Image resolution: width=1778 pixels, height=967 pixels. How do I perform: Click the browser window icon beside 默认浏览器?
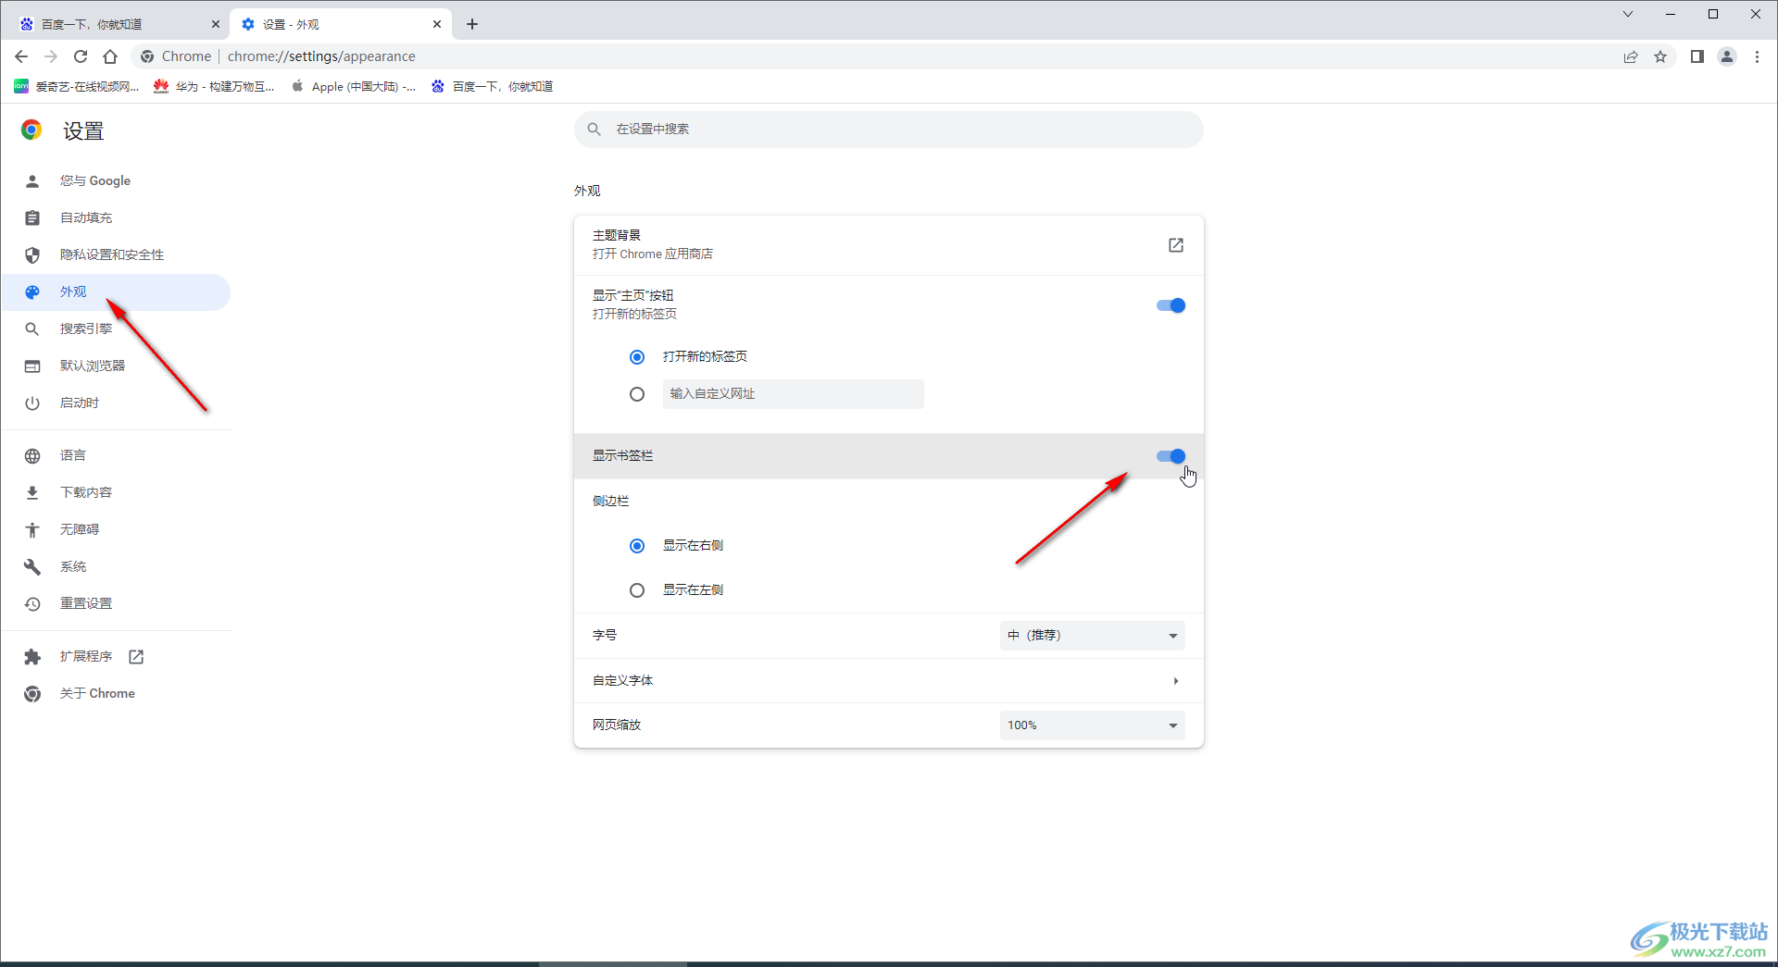(x=32, y=366)
